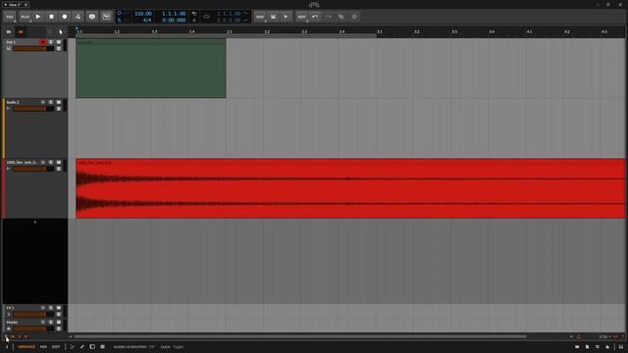Adjust Inst 1 track volume fader

click(x=33, y=48)
